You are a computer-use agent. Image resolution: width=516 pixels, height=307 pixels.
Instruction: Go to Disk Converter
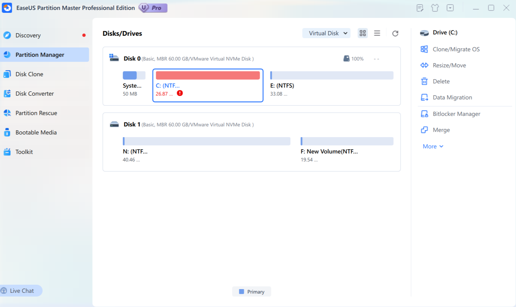pyautogui.click(x=45, y=94)
